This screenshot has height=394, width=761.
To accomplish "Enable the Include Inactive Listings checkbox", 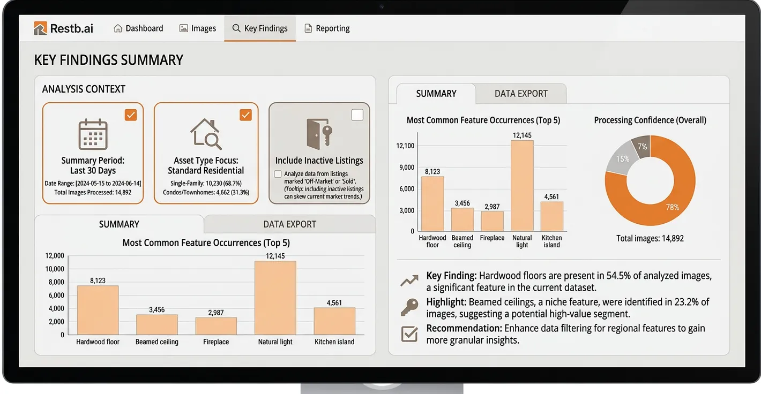I will [x=357, y=115].
